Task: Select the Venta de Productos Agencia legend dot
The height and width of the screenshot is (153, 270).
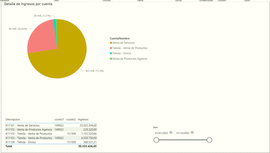Action: (x=111, y=59)
